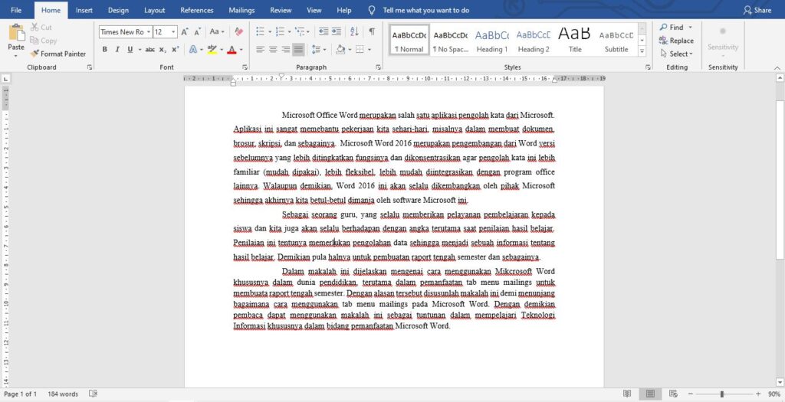Image resolution: width=785 pixels, height=402 pixels.
Task: Switch to Web Layout view icon
Action: (673, 394)
